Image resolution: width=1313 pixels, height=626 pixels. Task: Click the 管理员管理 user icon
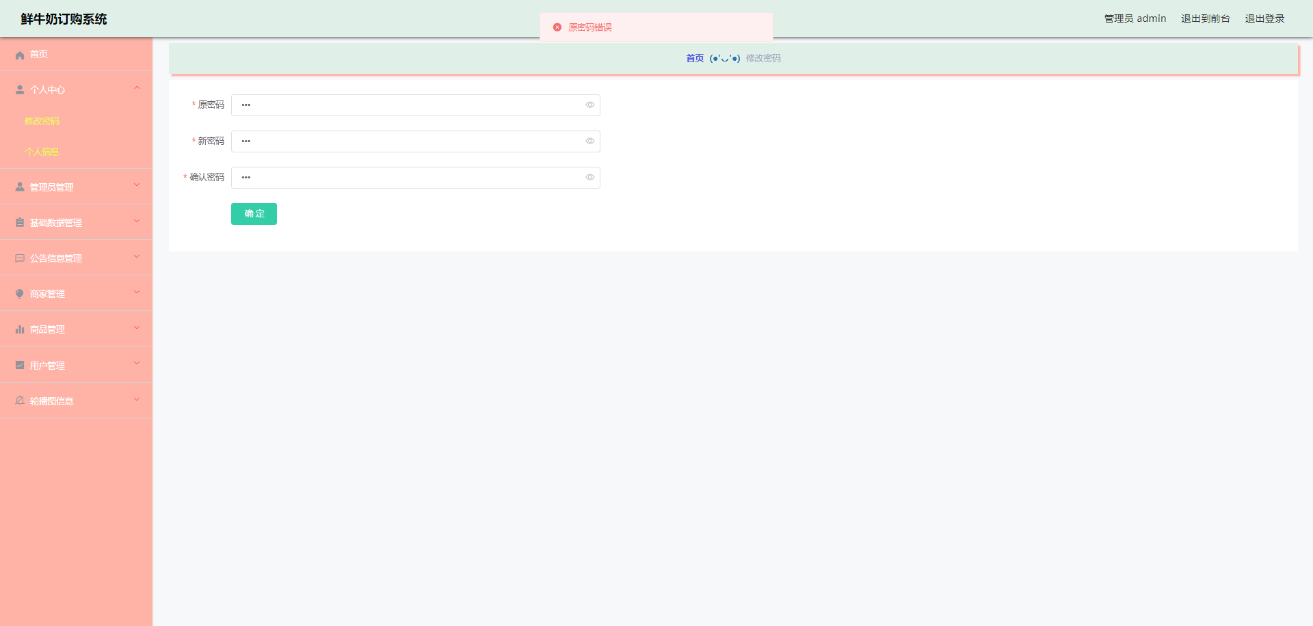click(20, 187)
